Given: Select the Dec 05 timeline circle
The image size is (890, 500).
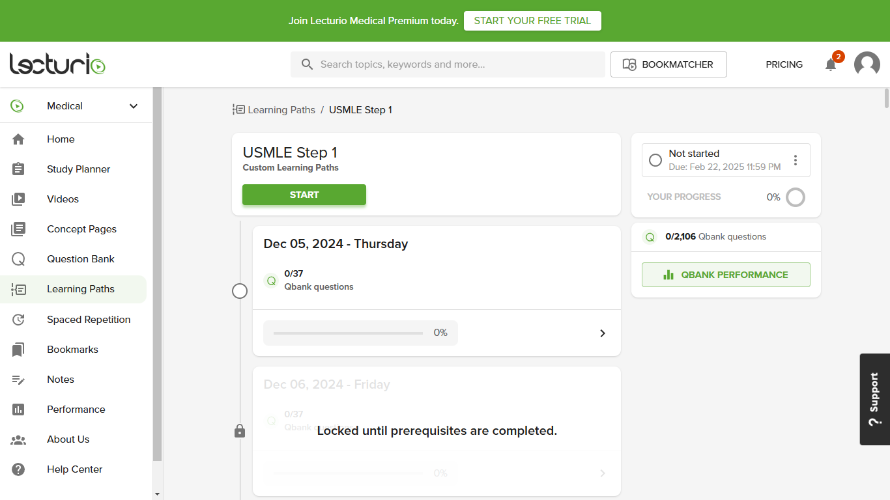Looking at the screenshot, I should [x=240, y=291].
